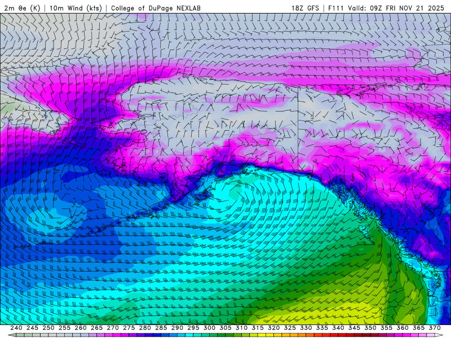Click the 265 color scale label
The height and width of the screenshot is (338, 451).
(x=96, y=328)
